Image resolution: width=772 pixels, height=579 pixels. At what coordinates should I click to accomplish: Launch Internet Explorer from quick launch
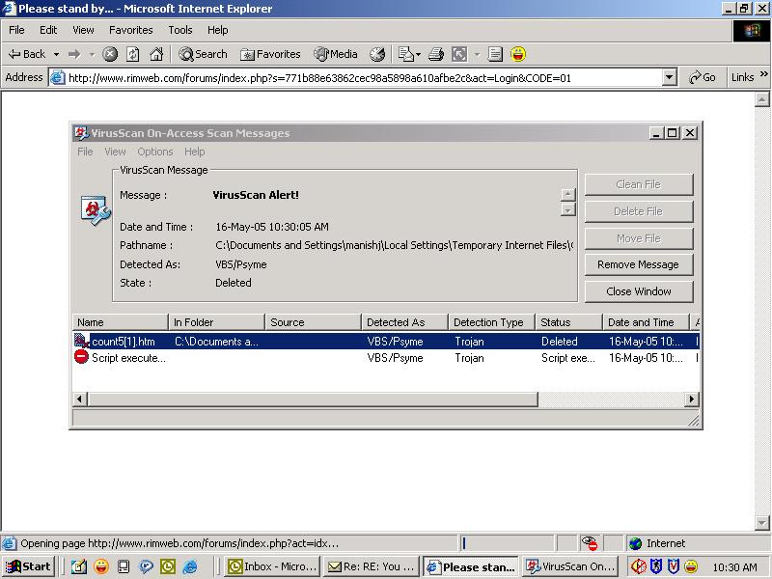pyautogui.click(x=189, y=566)
